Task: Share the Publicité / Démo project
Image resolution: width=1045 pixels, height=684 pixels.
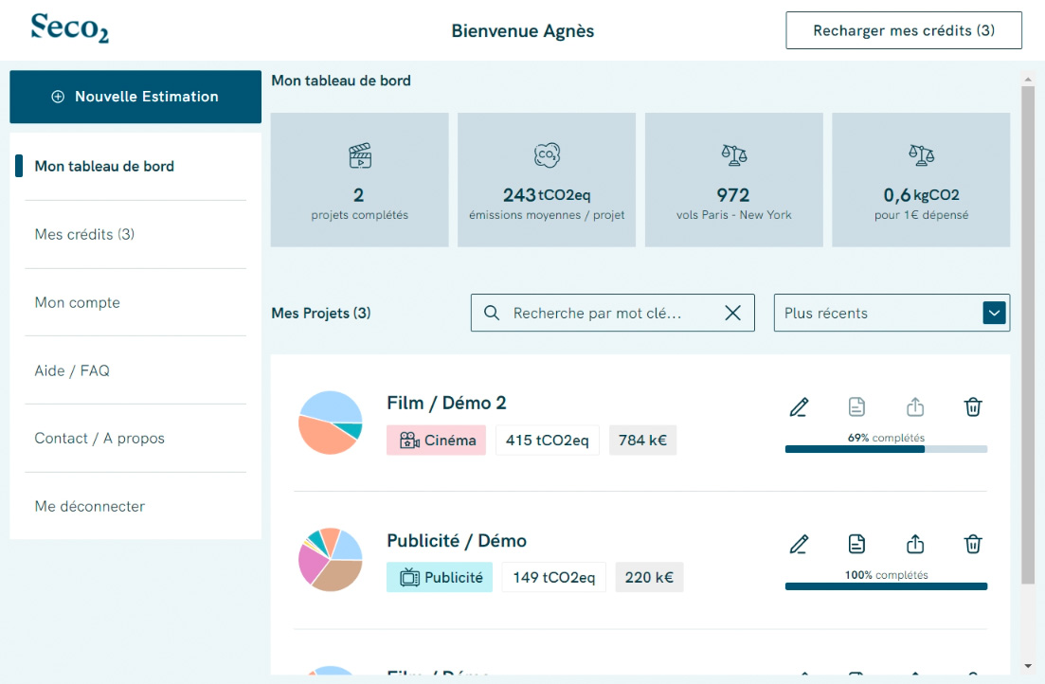Action: (x=915, y=545)
